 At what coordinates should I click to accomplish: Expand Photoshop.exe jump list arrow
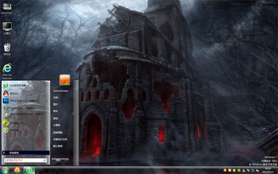click(x=46, y=101)
